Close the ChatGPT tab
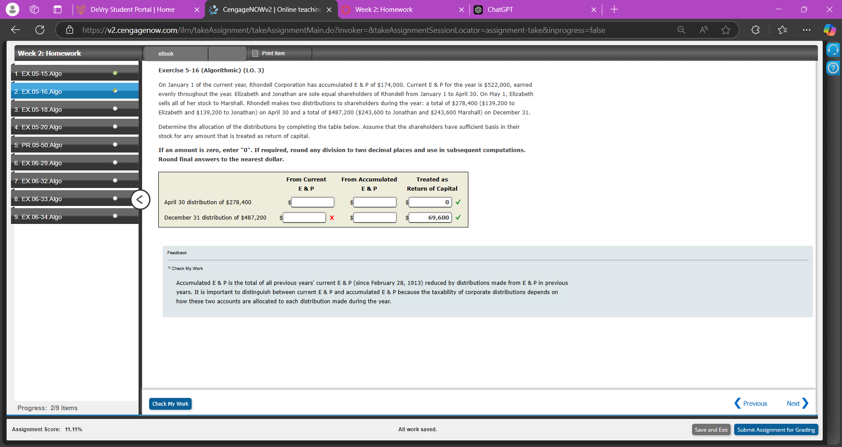 tap(593, 10)
